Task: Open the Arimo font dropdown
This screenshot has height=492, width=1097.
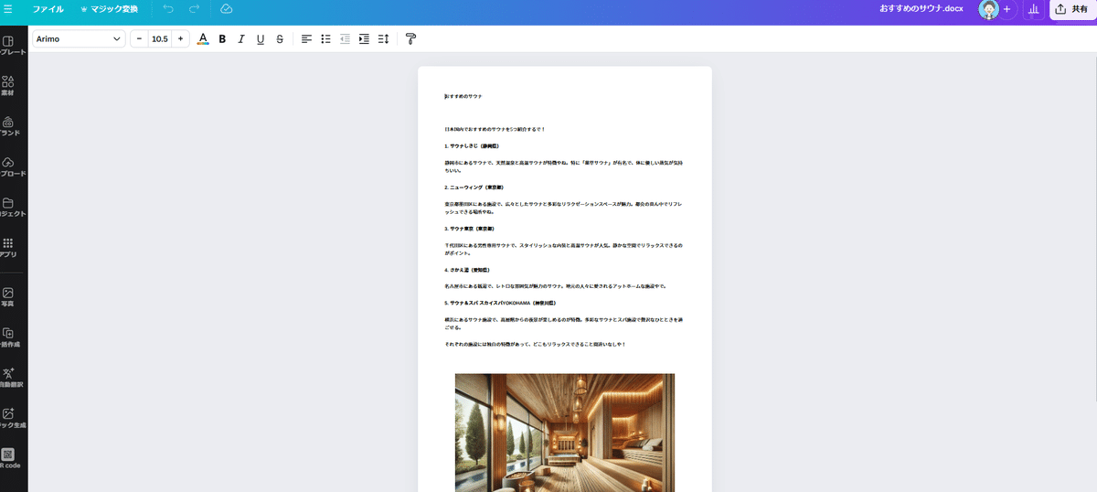Action: (x=79, y=38)
